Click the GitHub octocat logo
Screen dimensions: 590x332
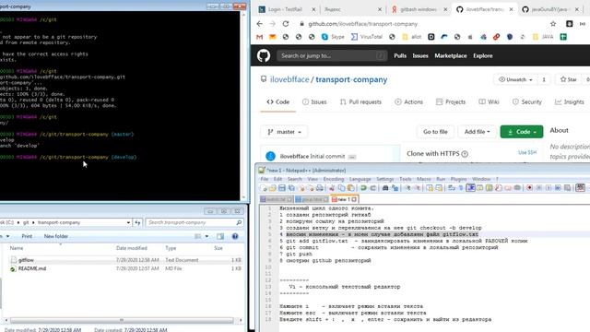pos(264,55)
